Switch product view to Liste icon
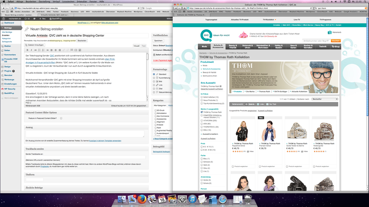369x207 pixels. 258,104
